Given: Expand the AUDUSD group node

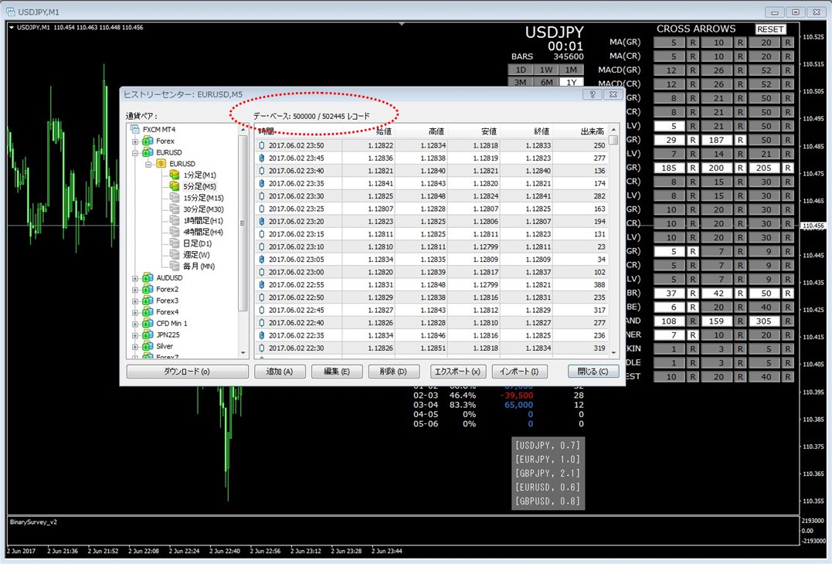Looking at the screenshot, I should click(x=135, y=278).
